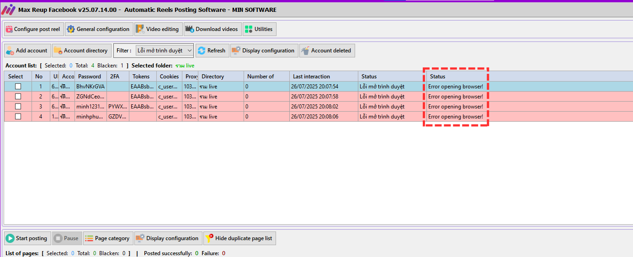
Task: Open Configure post reel settings
Action: pos(33,29)
